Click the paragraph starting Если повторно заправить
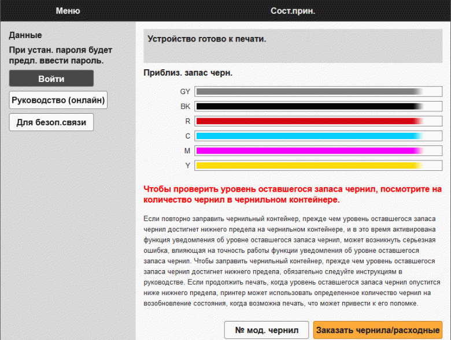This screenshot has height=340, width=451. (x=291, y=261)
